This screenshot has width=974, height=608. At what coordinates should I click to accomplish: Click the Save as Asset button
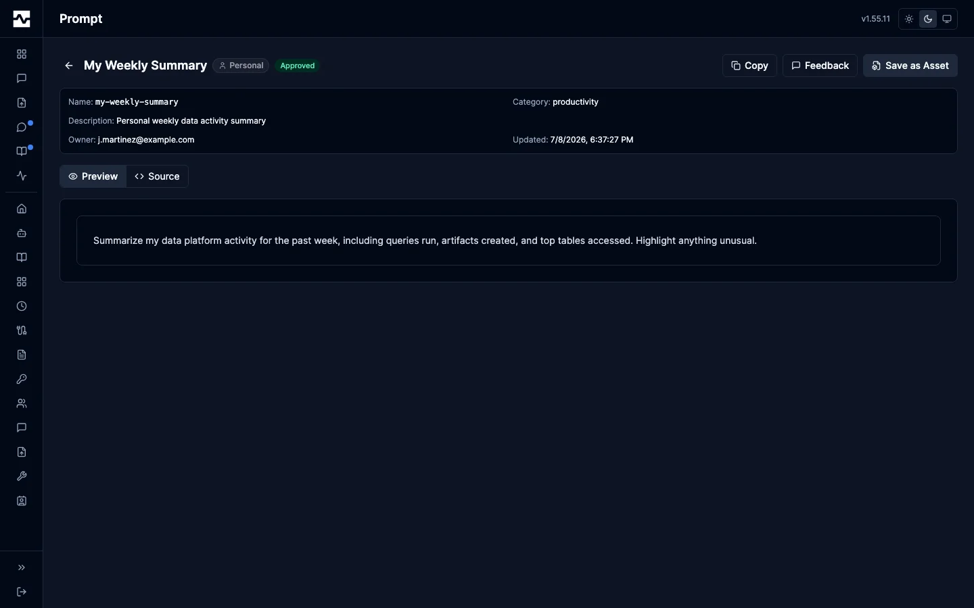(x=910, y=66)
